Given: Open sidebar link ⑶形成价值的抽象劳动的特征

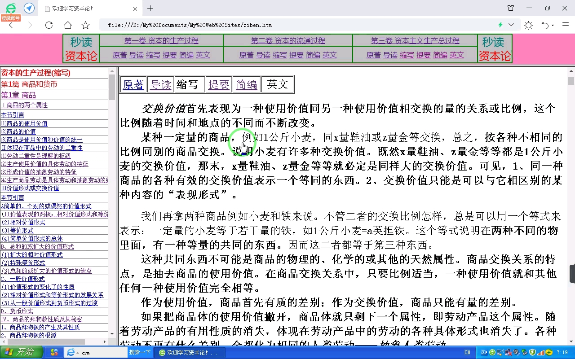Looking at the screenshot, I should [39, 172].
